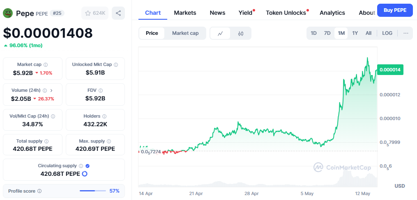
Task: Open the share icon button
Action: tap(118, 13)
